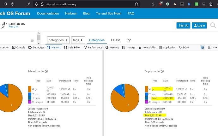Switch to the Console devtools tab
The height and width of the screenshot is (136, 218).
(x=19, y=47)
